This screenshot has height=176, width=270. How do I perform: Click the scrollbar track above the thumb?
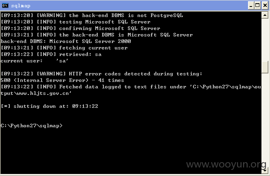point(265,39)
